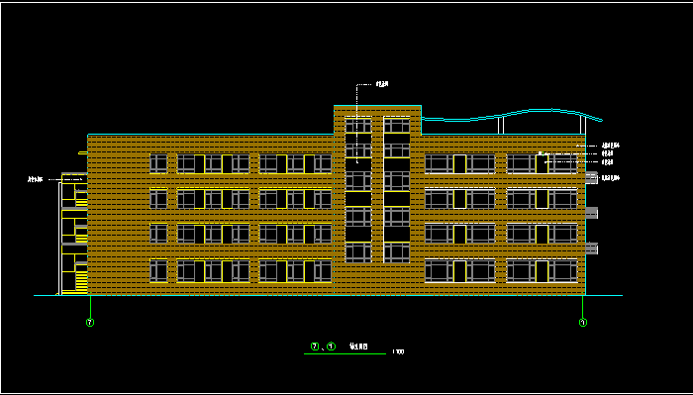Select the small single window at top-left of facade
The image size is (693, 395).
[x=158, y=163]
